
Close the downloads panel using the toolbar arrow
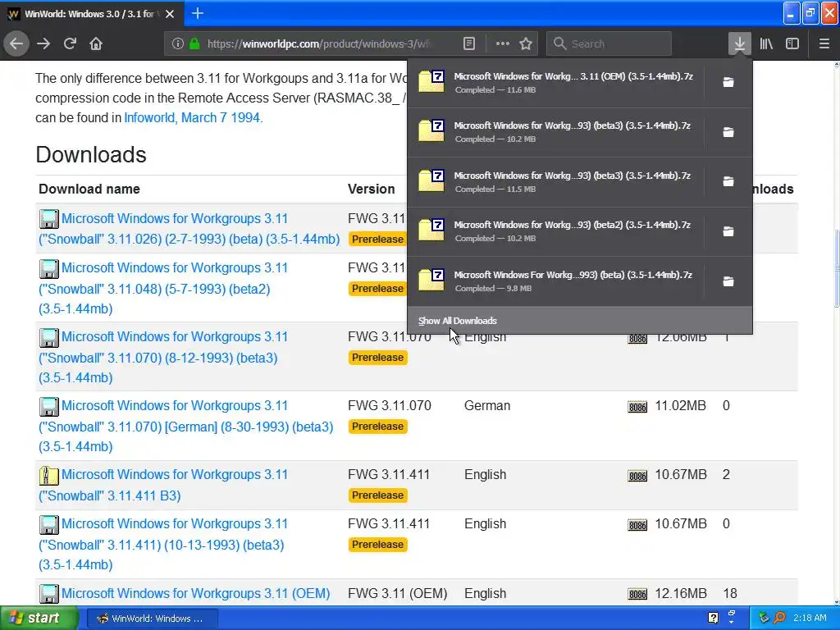point(739,43)
